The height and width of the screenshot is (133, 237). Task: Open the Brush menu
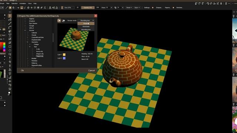point(2,3)
